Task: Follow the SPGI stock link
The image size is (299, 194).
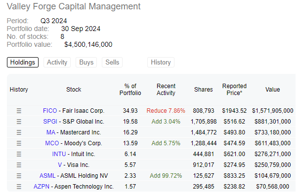Action: coord(50,122)
